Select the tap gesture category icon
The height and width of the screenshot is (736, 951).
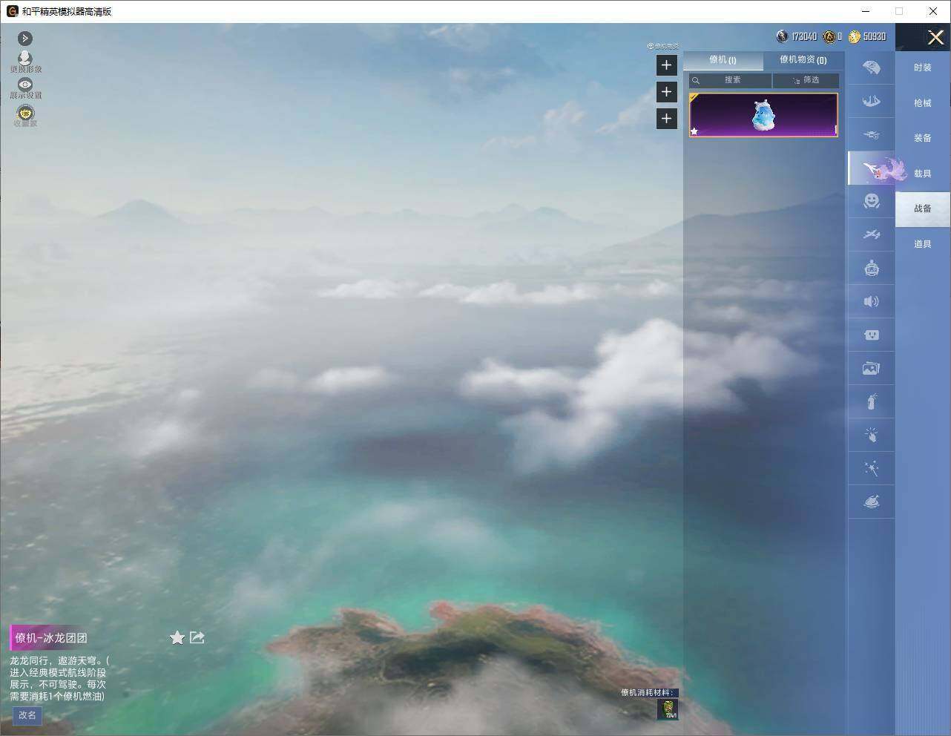pyautogui.click(x=872, y=435)
